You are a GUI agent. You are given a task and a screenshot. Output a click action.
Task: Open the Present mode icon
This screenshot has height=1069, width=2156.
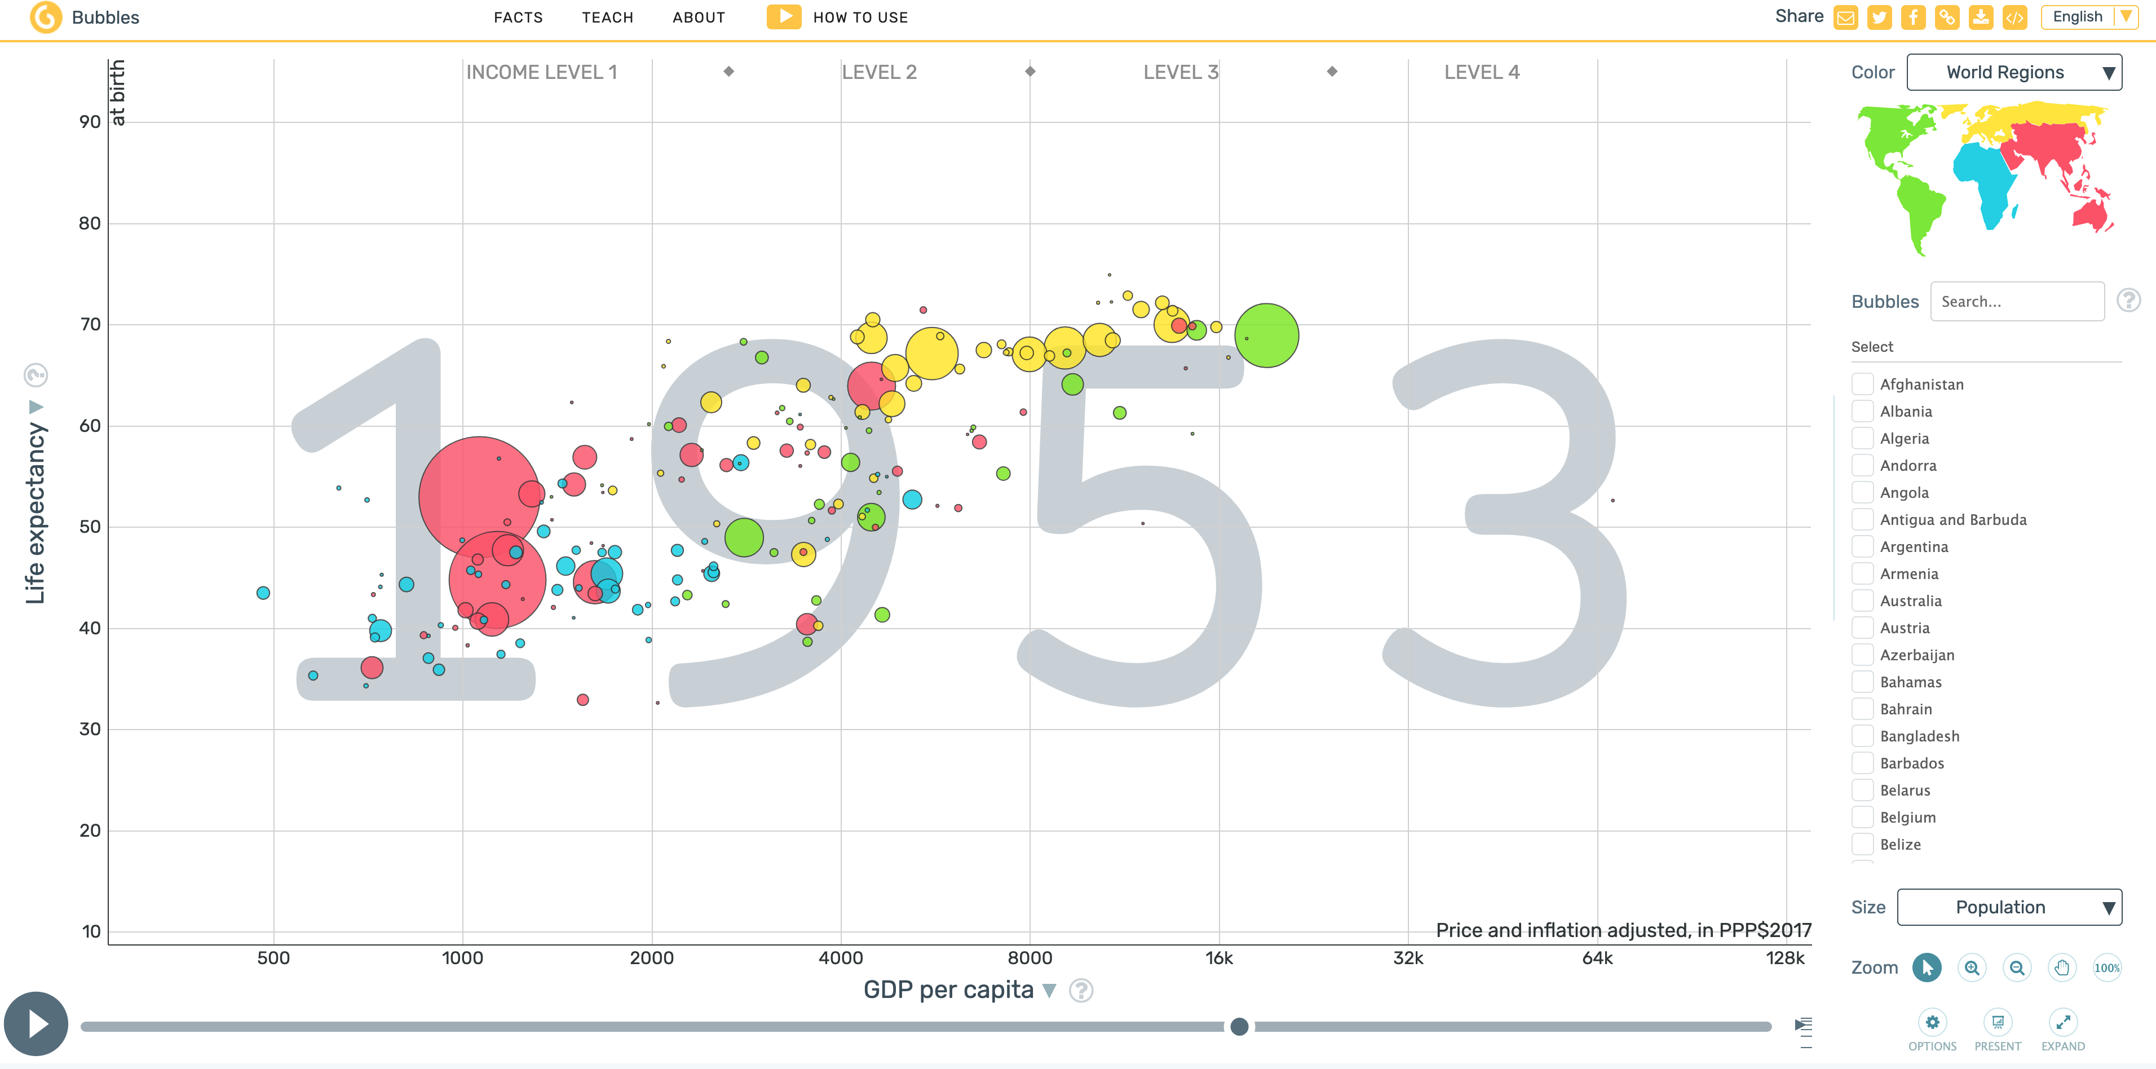click(1997, 1022)
